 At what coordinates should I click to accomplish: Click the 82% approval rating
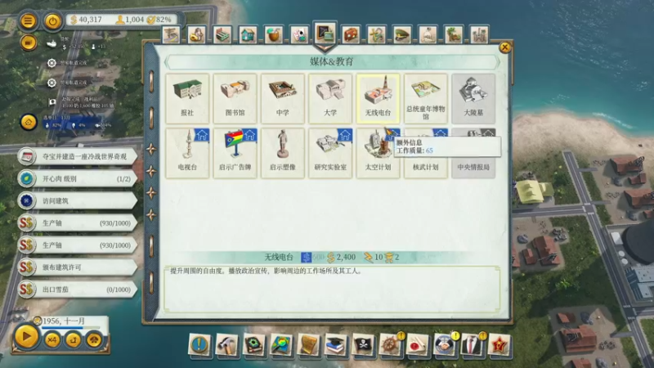[159, 20]
